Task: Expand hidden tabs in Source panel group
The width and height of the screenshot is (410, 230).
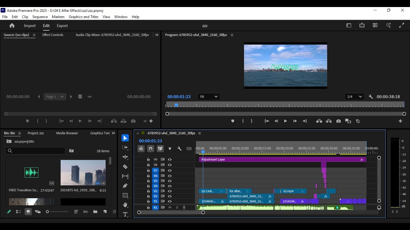Action: tap(157, 35)
